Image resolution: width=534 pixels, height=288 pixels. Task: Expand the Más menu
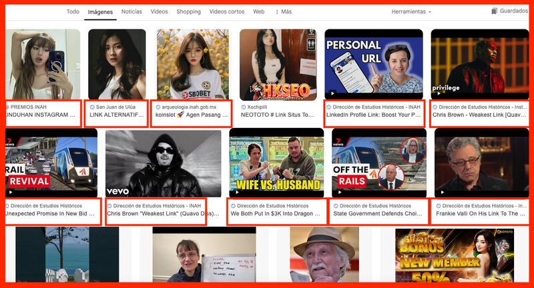tap(283, 11)
